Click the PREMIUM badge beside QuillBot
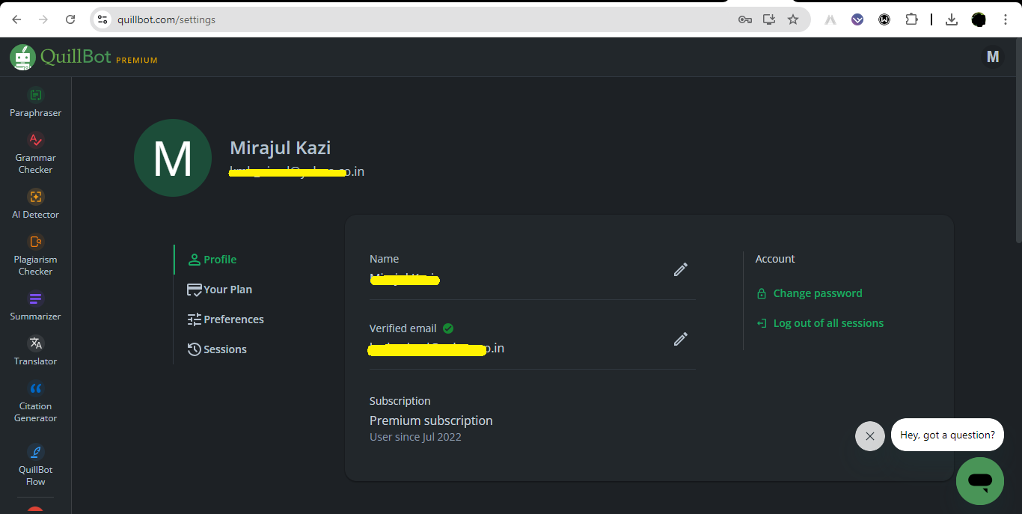Screen dimensions: 1022x514 tap(137, 60)
